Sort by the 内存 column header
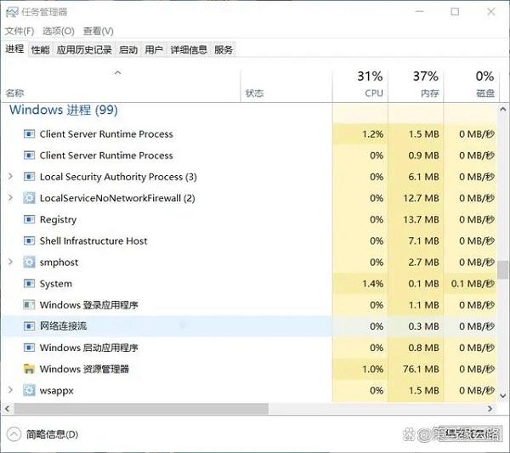 pyautogui.click(x=416, y=86)
